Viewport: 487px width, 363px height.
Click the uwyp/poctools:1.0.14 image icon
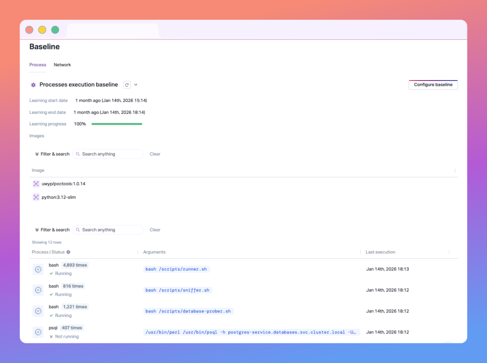36,184
